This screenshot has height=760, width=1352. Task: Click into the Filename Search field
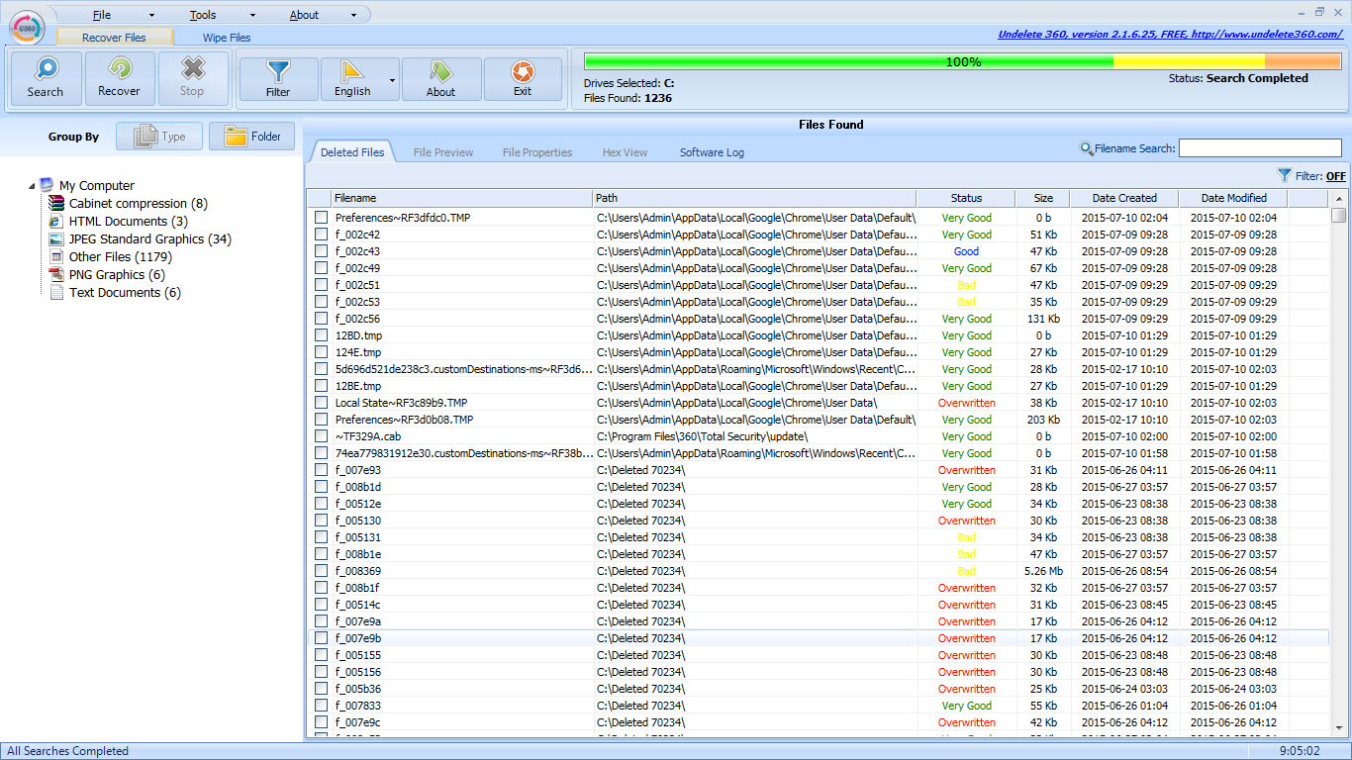[x=1259, y=148]
